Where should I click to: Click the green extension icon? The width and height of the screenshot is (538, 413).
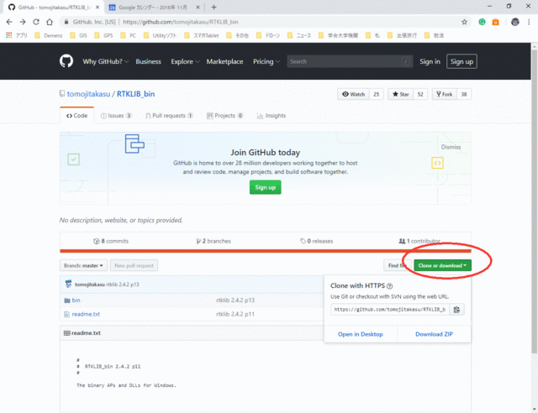pyautogui.click(x=482, y=22)
